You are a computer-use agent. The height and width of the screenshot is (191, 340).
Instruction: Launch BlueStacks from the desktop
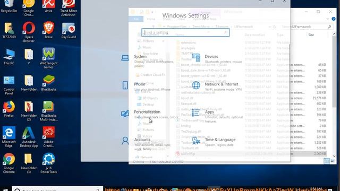48,83
